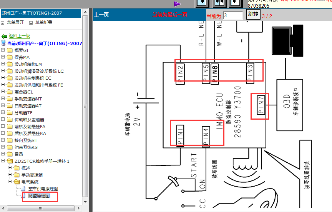Select the 约束系统RS folder label
The width and height of the screenshot is (332, 212).
tap(26, 147)
